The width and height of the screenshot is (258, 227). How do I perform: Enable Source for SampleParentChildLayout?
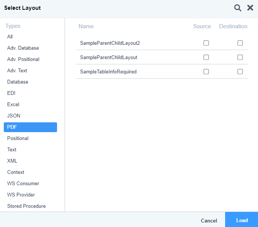click(x=206, y=57)
